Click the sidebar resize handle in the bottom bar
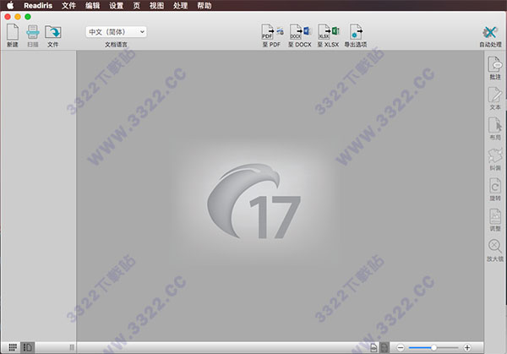Viewport: 507px width, 354px height. coord(72,347)
